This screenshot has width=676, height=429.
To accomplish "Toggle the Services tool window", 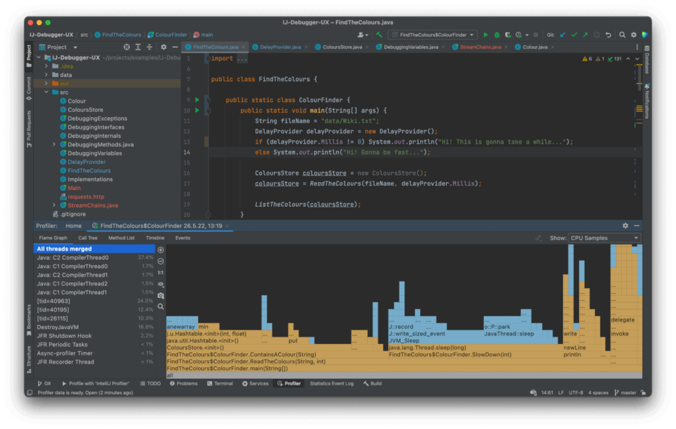I will (257, 383).
